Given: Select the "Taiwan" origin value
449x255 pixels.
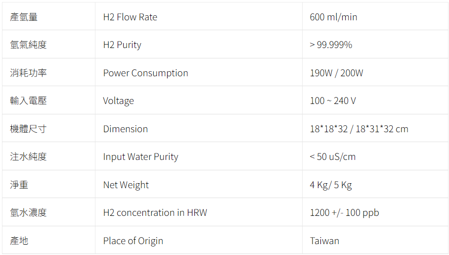Looking at the screenshot, I should click(324, 241).
